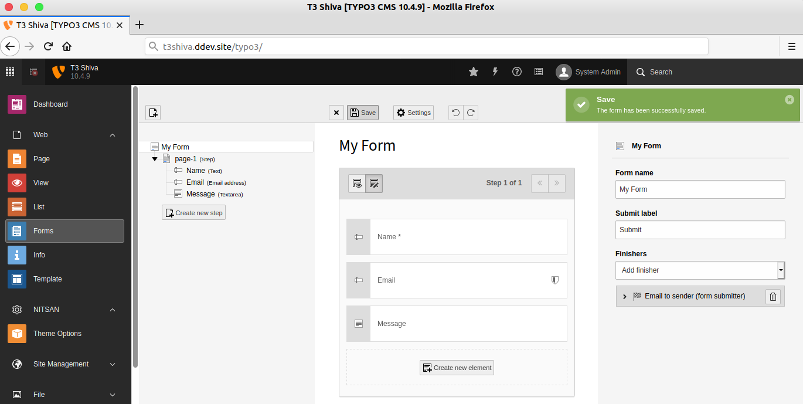
Task: Undo the last form change
Action: [x=456, y=112]
